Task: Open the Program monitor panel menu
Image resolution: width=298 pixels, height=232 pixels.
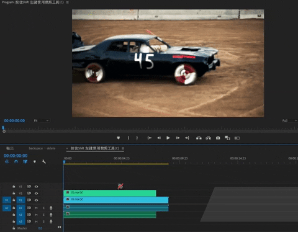Action: coord(68,2)
